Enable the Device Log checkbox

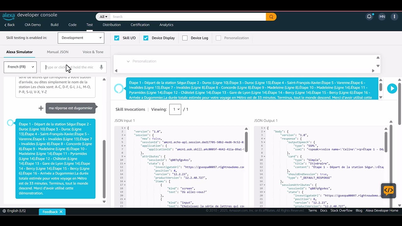185,38
